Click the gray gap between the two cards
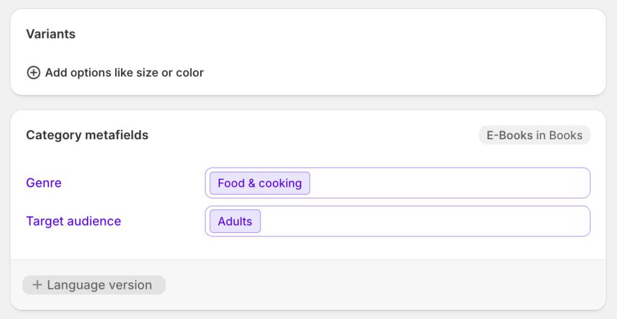This screenshot has height=319, width=617. [x=308, y=103]
